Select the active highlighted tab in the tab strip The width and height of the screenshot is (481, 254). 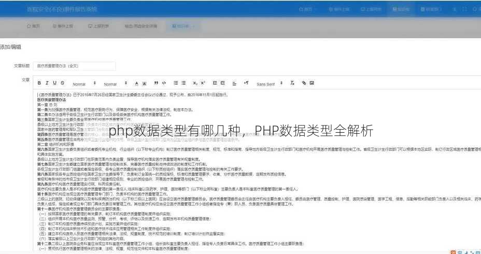click(x=183, y=26)
